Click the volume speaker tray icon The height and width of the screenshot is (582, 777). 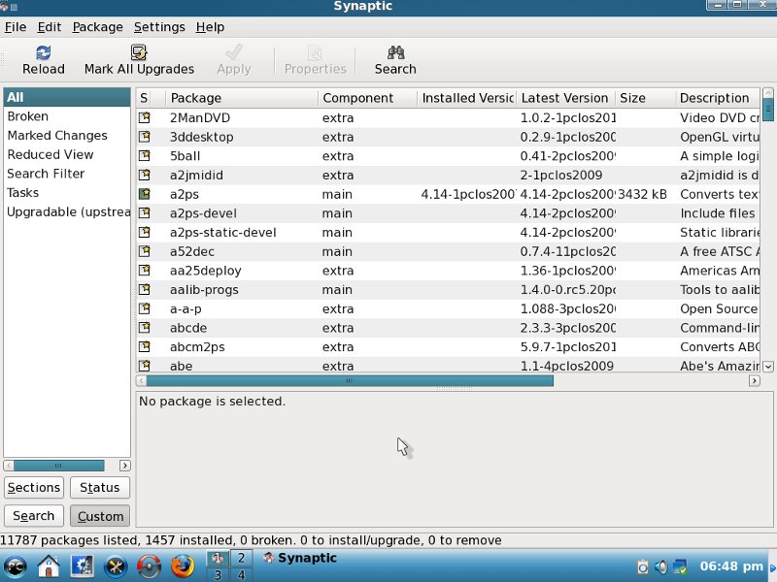point(661,566)
